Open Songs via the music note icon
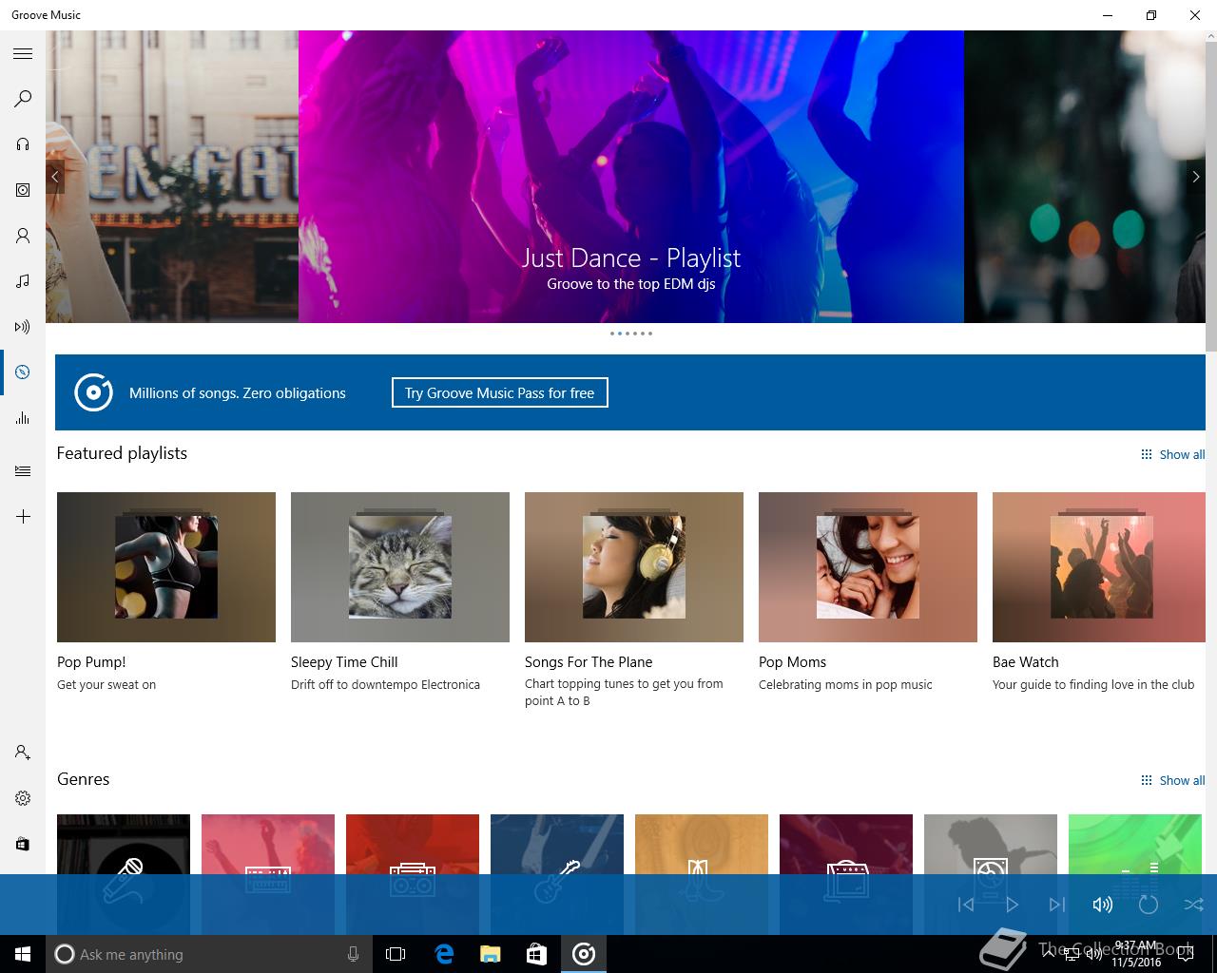This screenshot has height=973, width=1217. coord(23,281)
